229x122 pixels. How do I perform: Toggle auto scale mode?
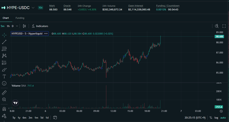[x=223, y=118]
